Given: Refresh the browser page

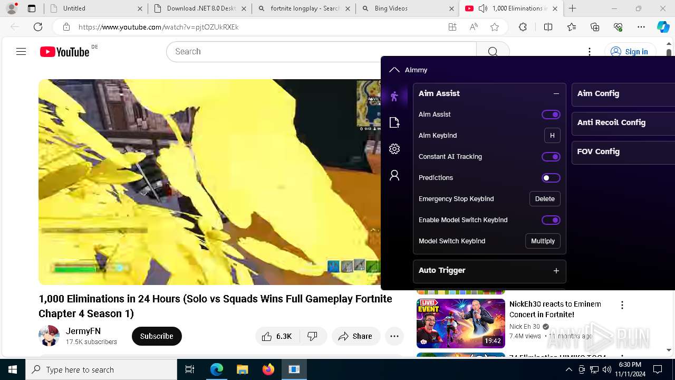Looking at the screenshot, I should [x=38, y=27].
